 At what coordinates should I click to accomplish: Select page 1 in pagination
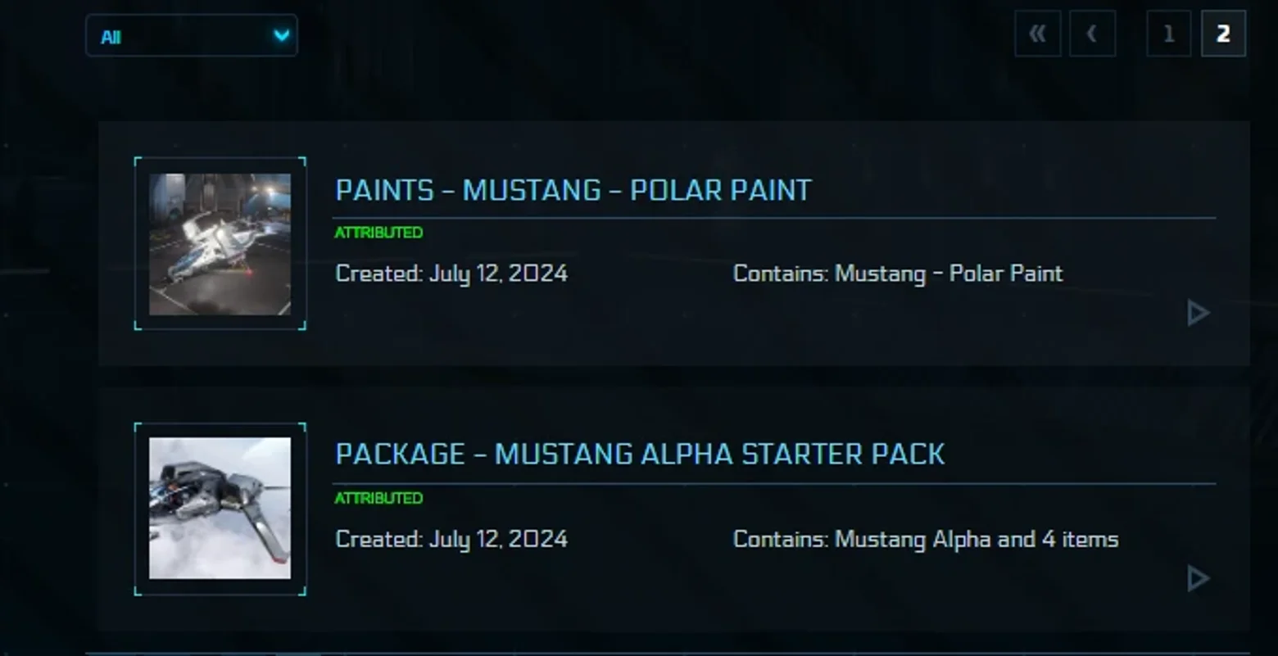(x=1169, y=34)
